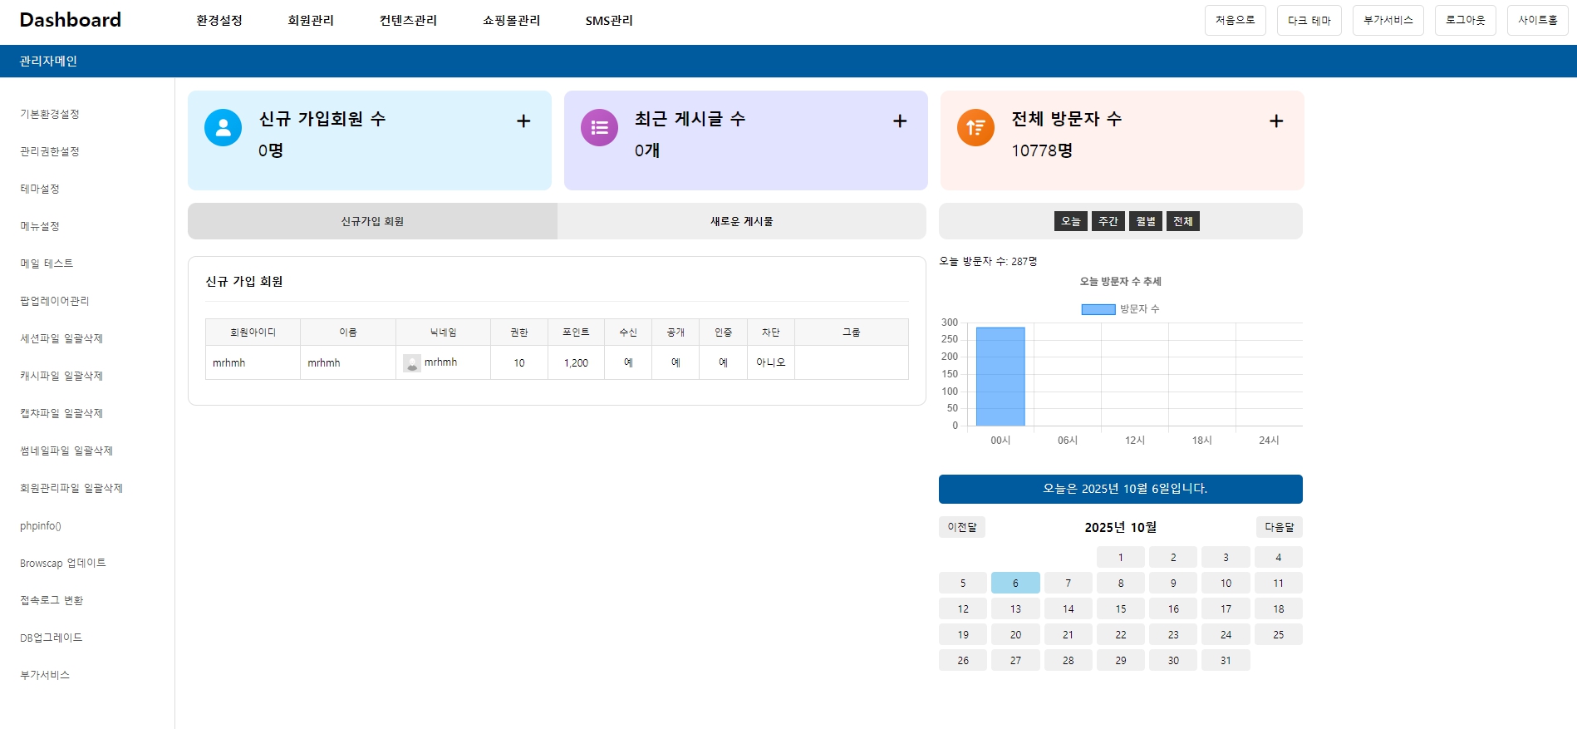Open 팝업레이어관리 in the sidebar
The height and width of the screenshot is (729, 1577).
coord(55,301)
